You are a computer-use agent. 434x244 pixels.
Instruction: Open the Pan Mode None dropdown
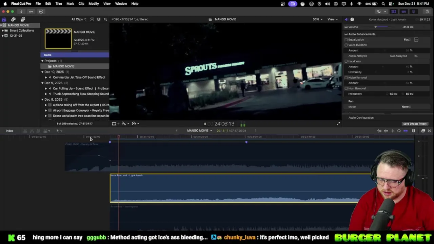pyautogui.click(x=406, y=107)
